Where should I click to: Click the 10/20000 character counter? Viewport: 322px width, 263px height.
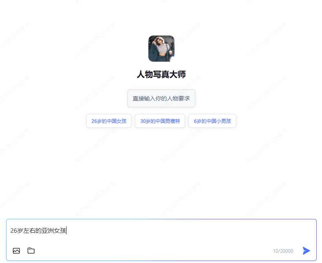click(283, 251)
